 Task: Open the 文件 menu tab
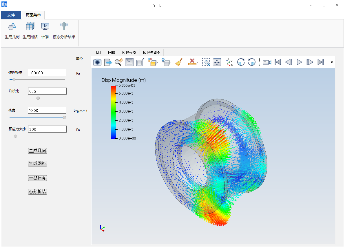pyautogui.click(x=11, y=15)
